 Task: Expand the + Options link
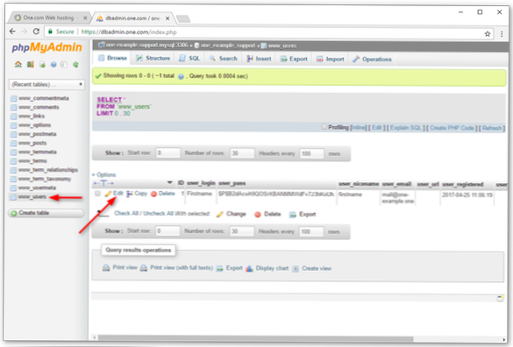pos(104,174)
